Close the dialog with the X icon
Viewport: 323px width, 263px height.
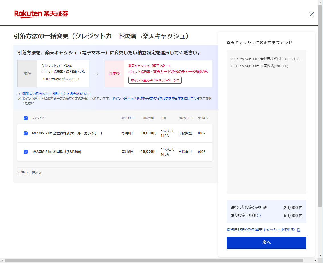pyautogui.click(x=312, y=14)
